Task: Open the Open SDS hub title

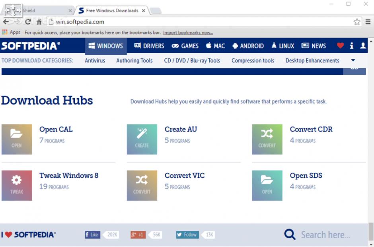Action: pyautogui.click(x=306, y=176)
